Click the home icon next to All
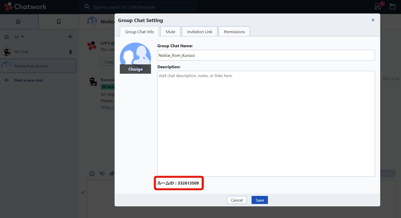 [x=6, y=37]
